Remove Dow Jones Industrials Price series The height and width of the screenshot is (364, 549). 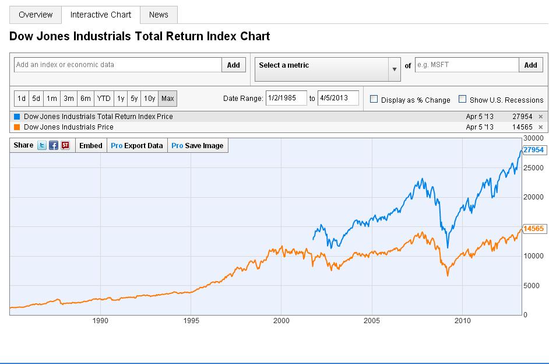coord(541,127)
